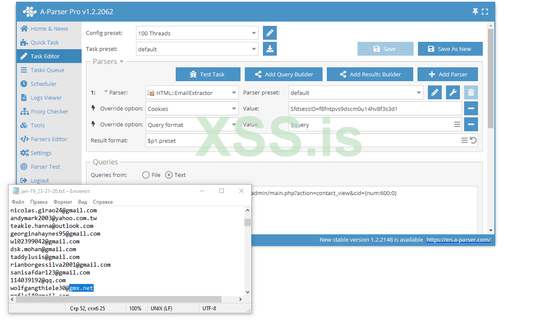Open Вид menu in Notepad

(82, 202)
